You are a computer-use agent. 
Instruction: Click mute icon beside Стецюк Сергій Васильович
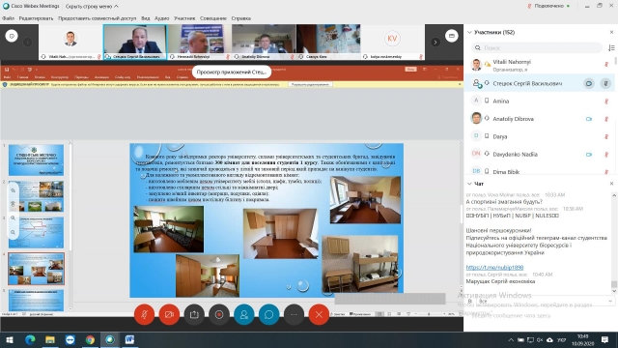click(x=605, y=83)
